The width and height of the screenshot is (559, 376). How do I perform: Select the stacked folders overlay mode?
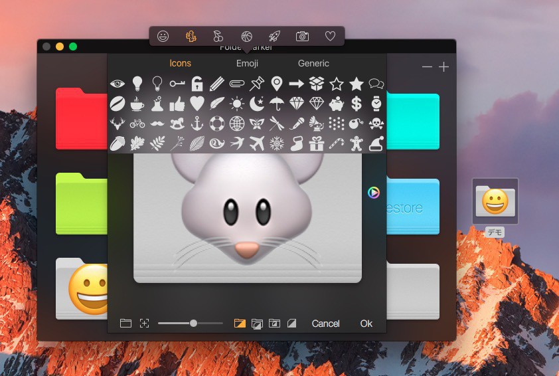[257, 324]
